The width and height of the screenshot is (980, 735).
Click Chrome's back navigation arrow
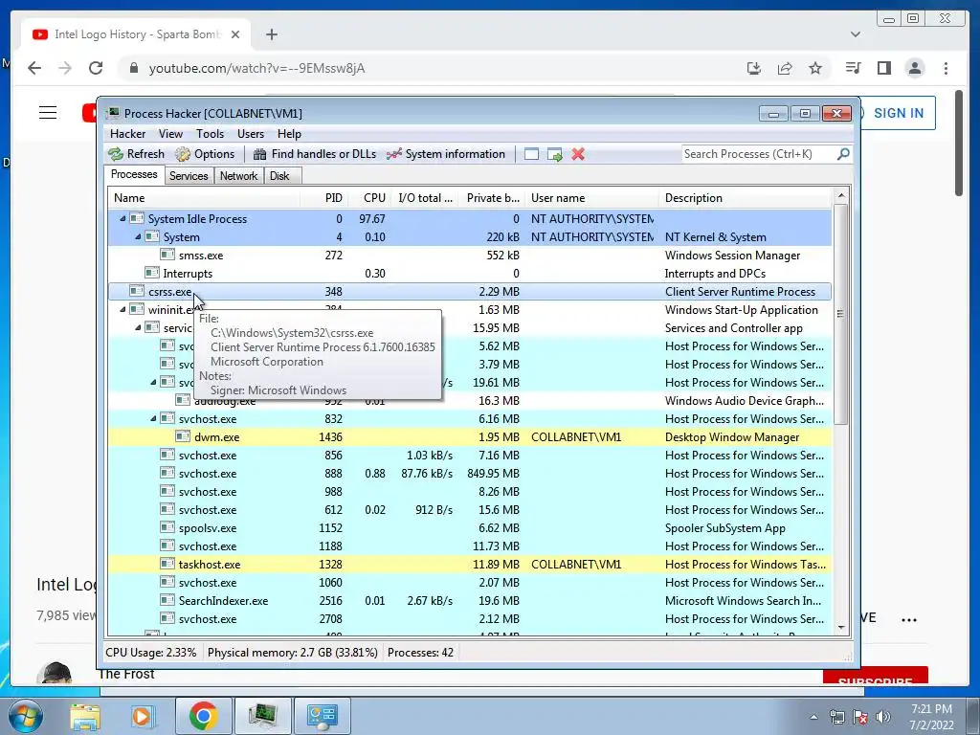tap(34, 68)
